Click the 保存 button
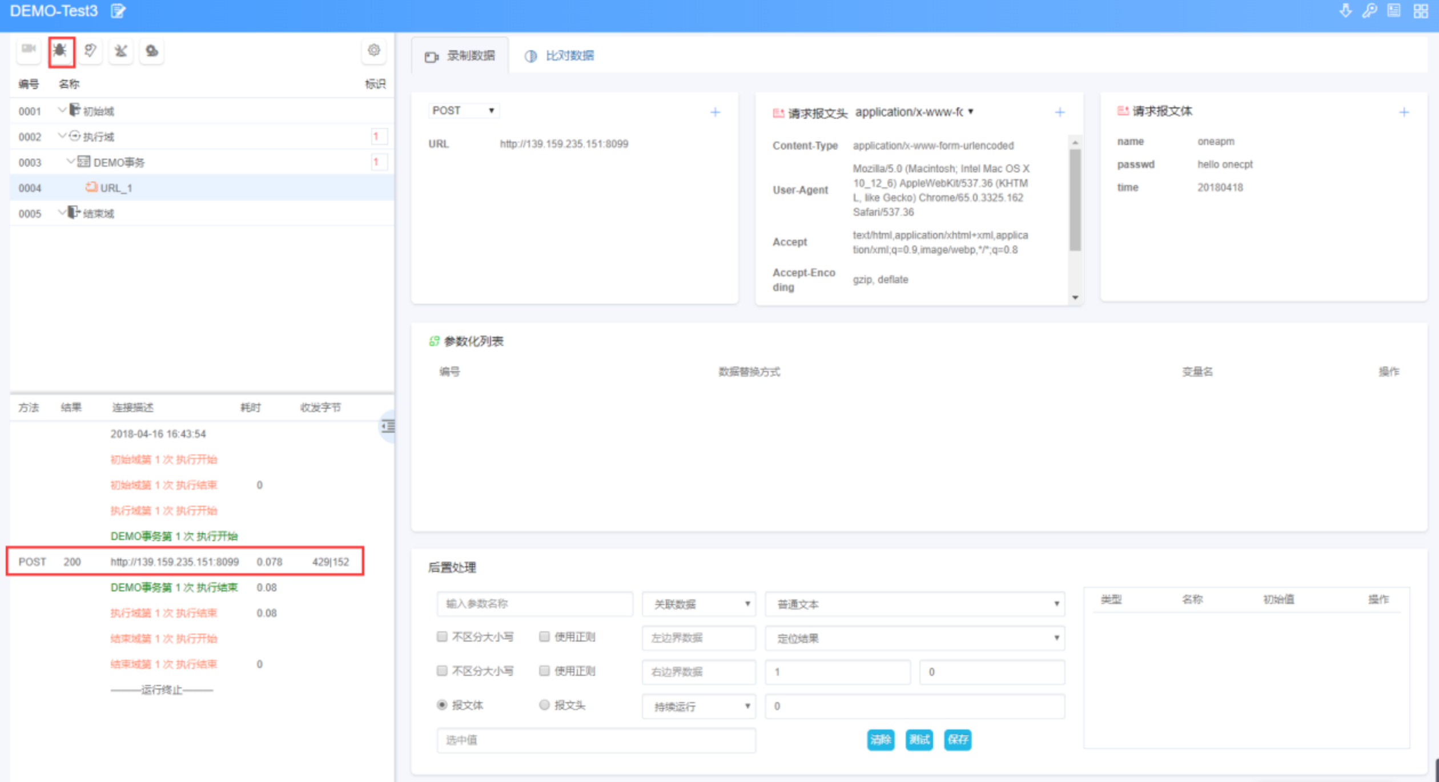Screen dimensions: 1439x782 coord(957,740)
